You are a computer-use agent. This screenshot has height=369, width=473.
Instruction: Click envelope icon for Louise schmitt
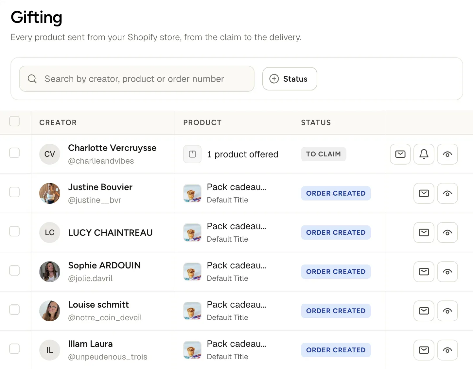click(424, 311)
